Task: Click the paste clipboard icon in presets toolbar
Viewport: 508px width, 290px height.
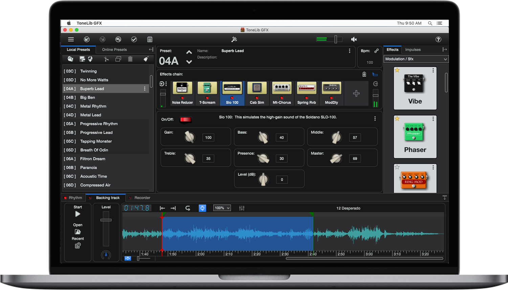Action: [x=130, y=59]
